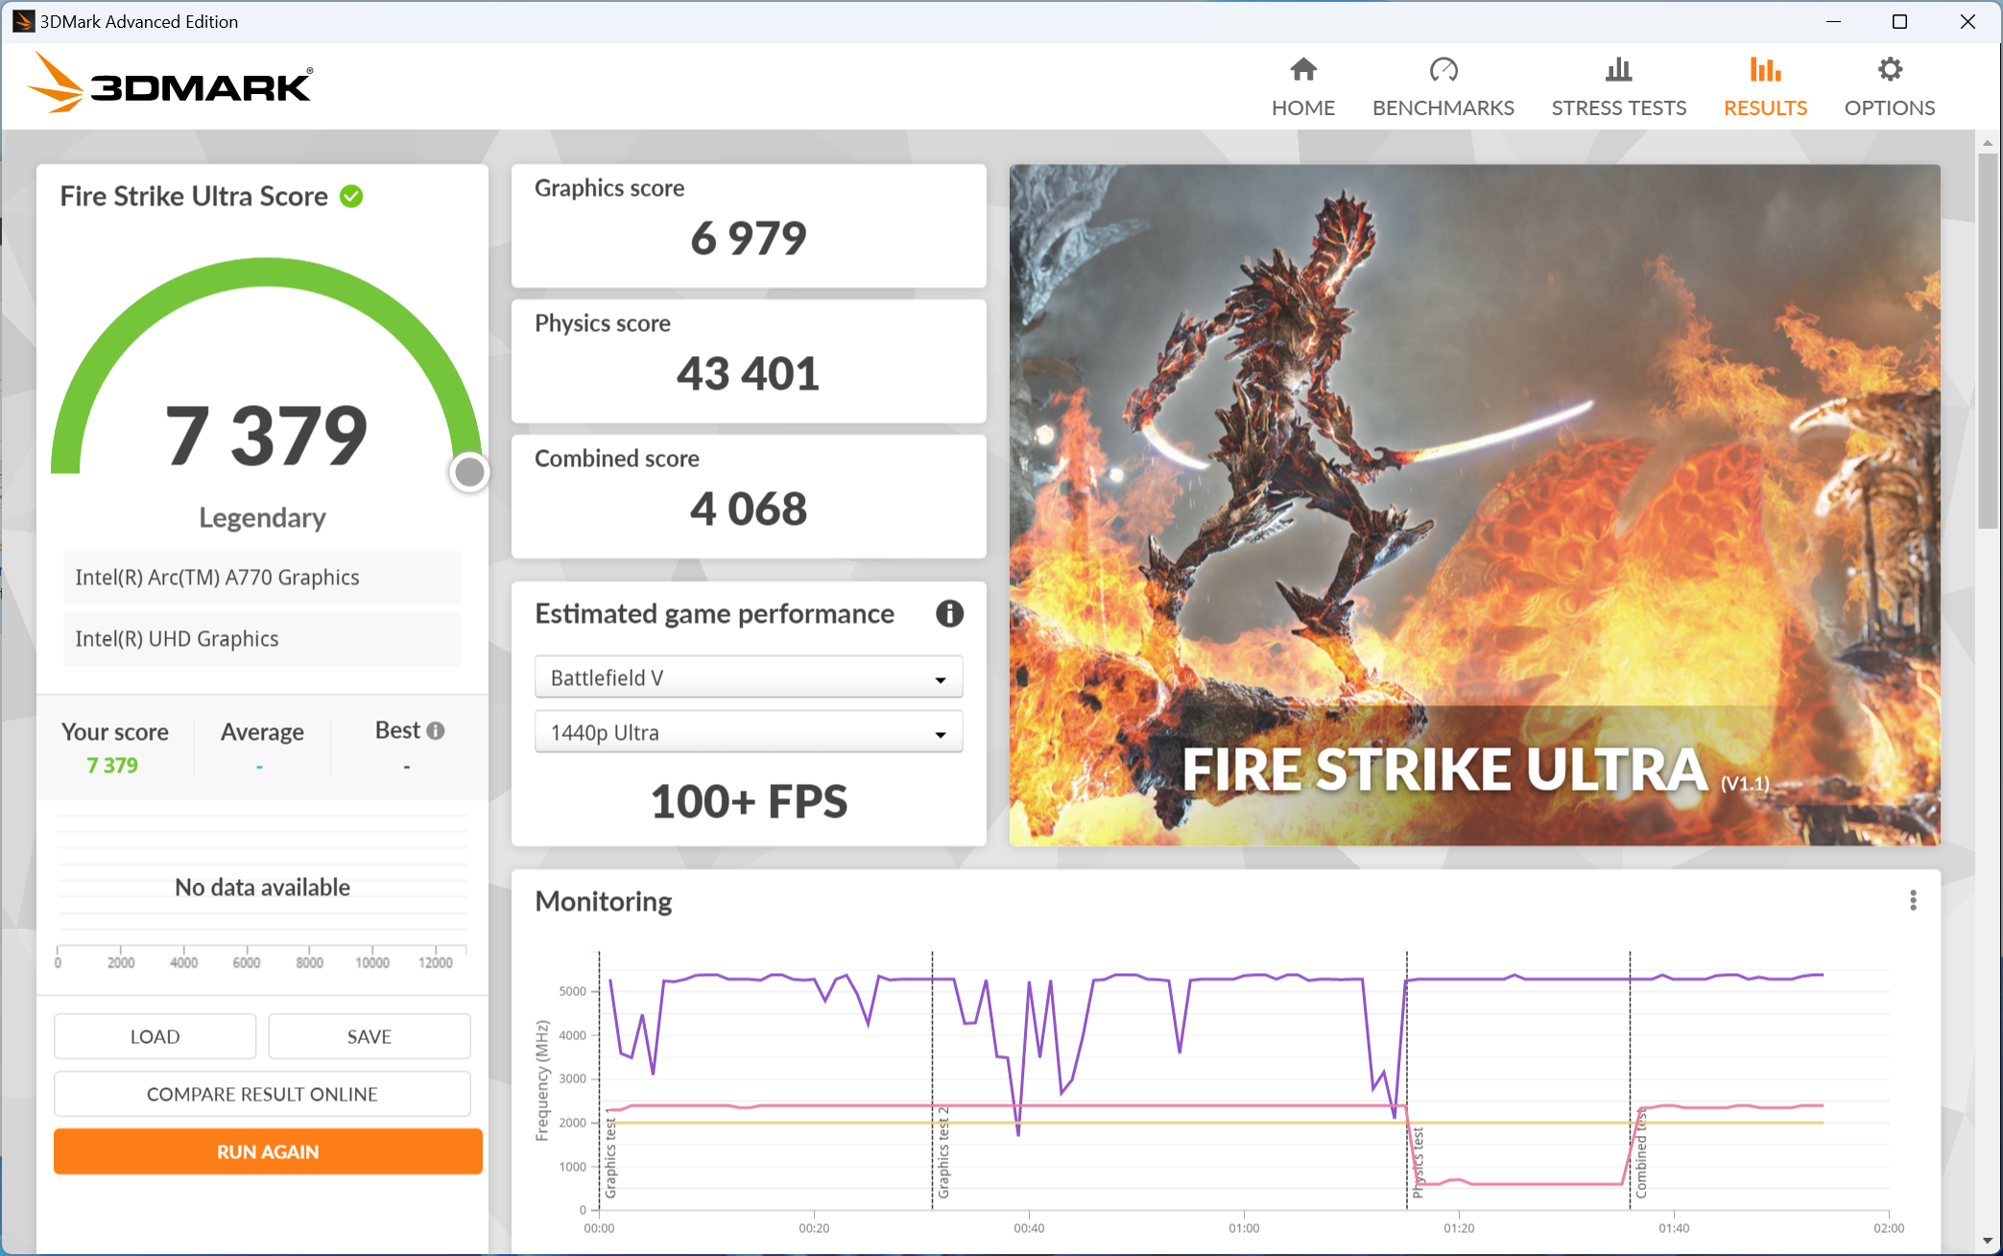Click the scrollbar down arrow

[1987, 1242]
